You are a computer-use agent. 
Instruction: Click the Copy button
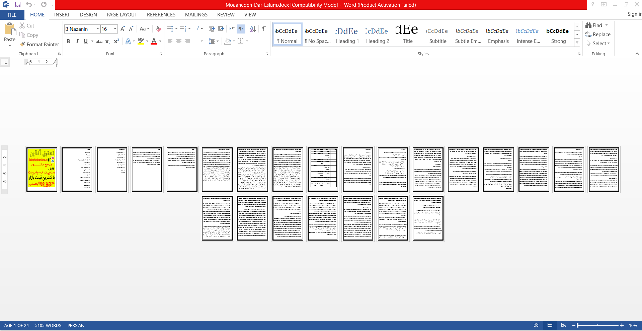click(29, 35)
